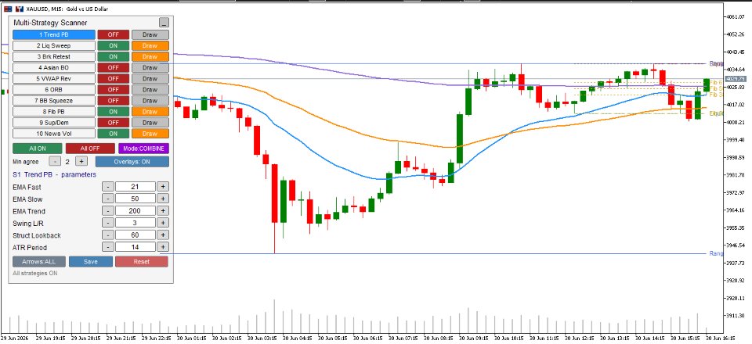Screen dimensions: 752x344
Task: Decrease ATR Period value
Action: pyautogui.click(x=108, y=247)
